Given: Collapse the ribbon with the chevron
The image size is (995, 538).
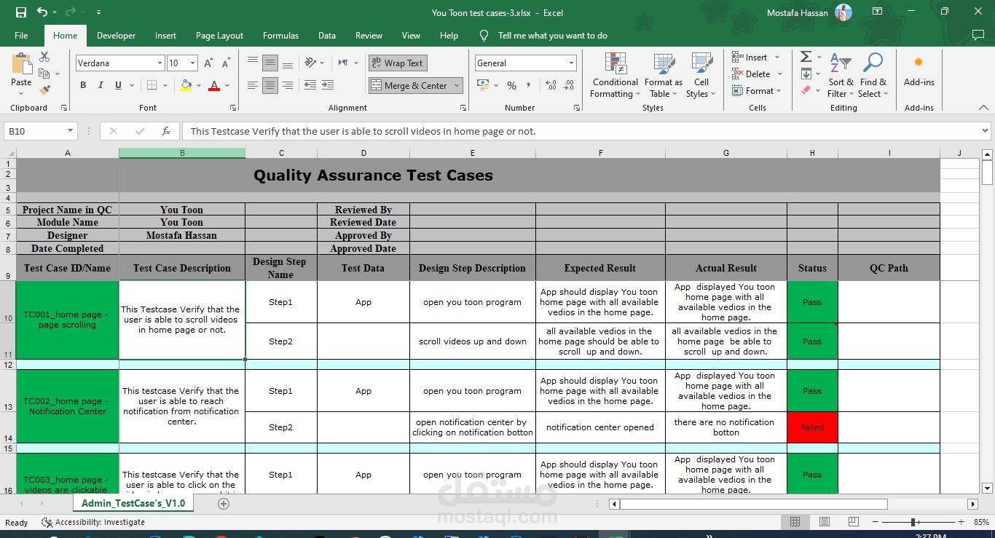Looking at the screenshot, I should (985, 108).
